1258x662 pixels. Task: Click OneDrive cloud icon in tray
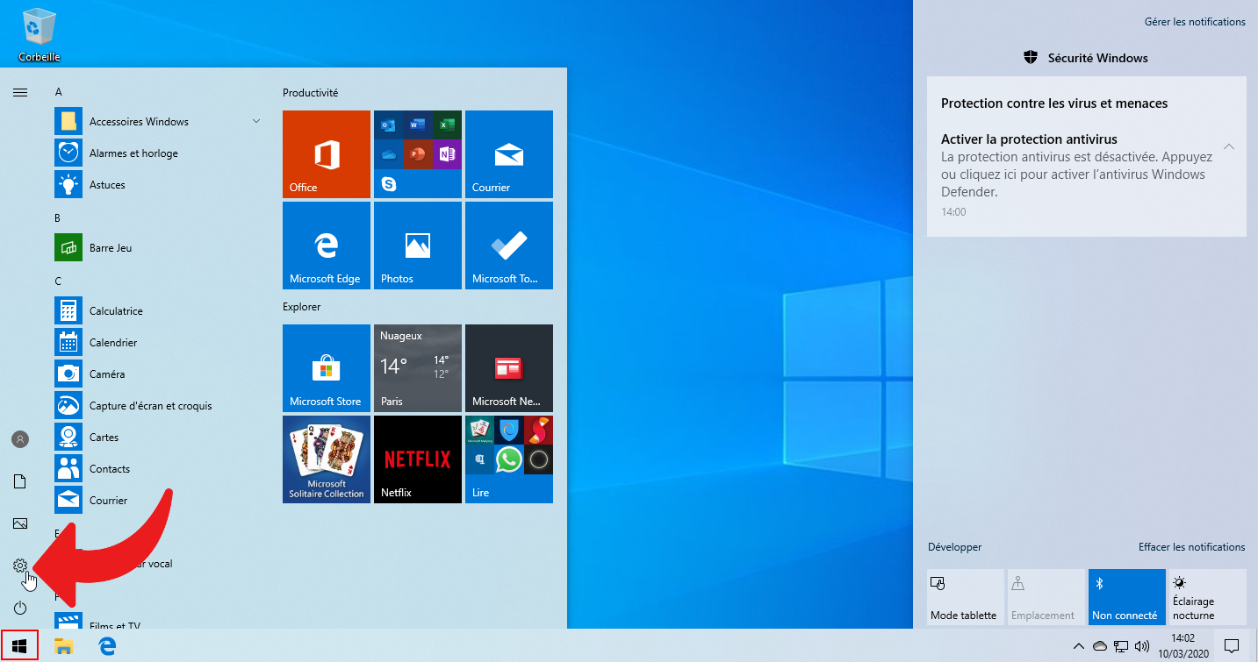tap(1100, 647)
